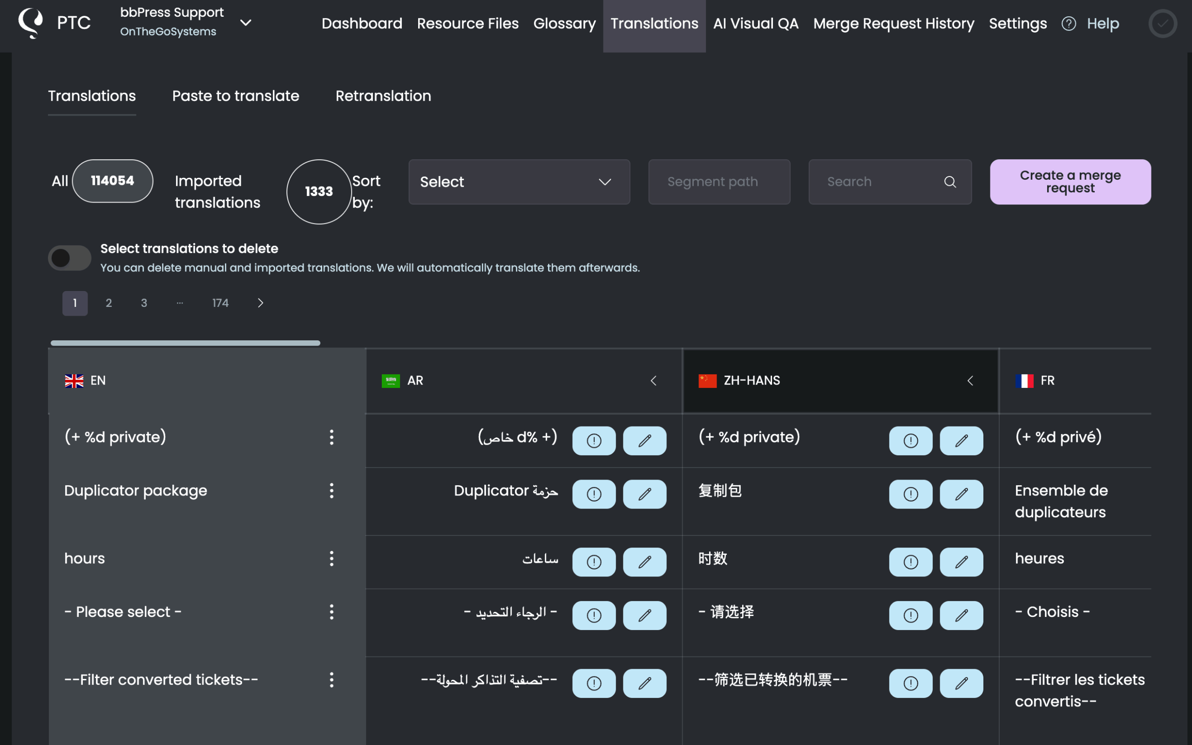1192x745 pixels.
Task: Click the EN column header
Action: click(207, 380)
